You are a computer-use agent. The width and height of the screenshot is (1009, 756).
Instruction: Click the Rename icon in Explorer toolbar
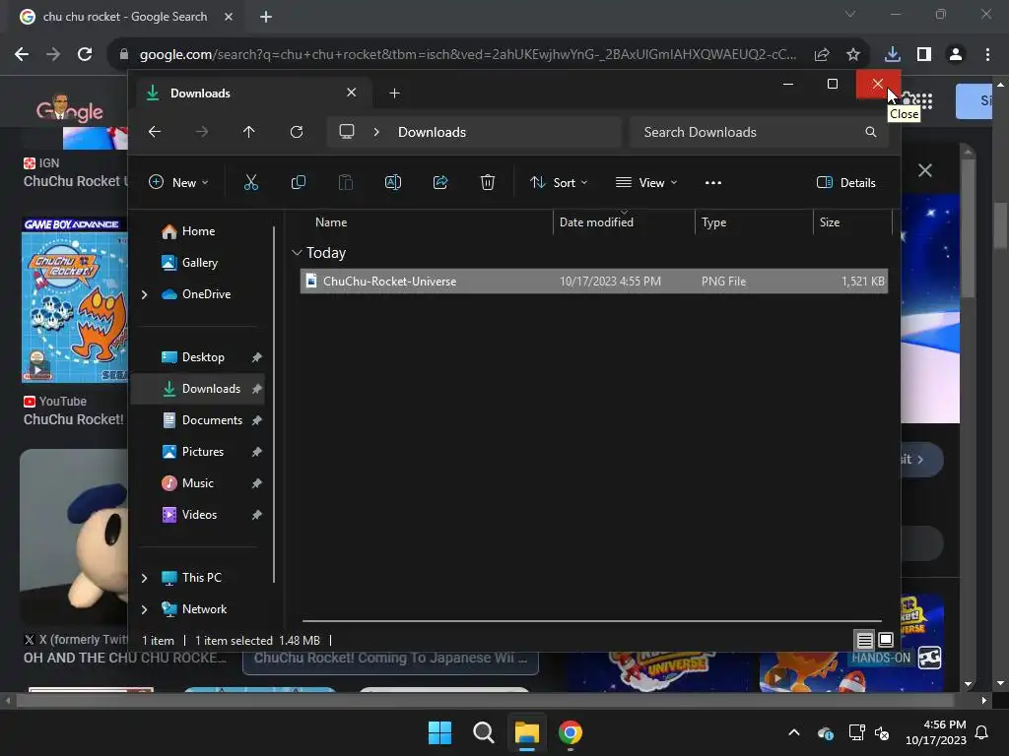point(392,182)
